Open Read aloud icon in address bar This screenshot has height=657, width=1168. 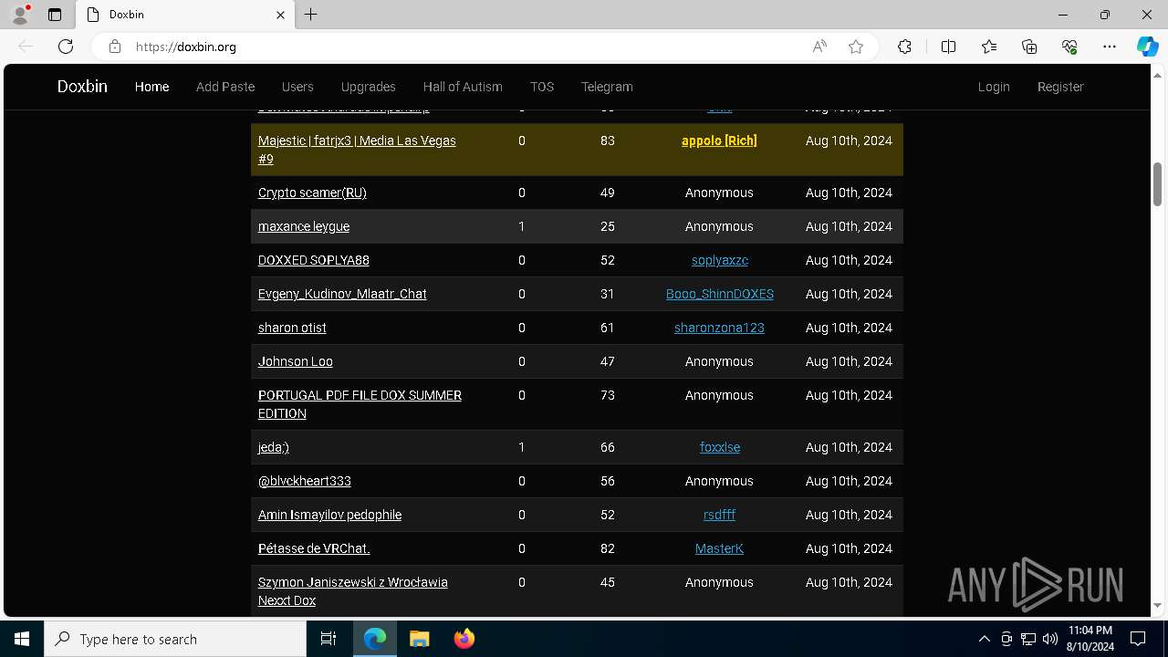819,47
